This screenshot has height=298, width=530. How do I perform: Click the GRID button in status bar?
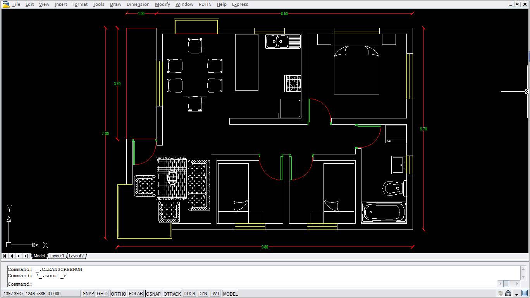point(102,294)
